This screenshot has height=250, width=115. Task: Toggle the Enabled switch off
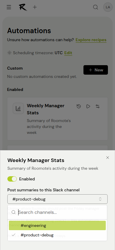pos(12,179)
